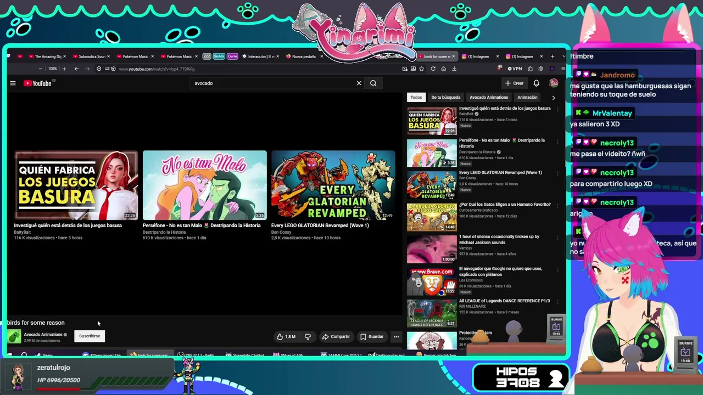Open browser extensions puzzle icon

pyautogui.click(x=530, y=69)
